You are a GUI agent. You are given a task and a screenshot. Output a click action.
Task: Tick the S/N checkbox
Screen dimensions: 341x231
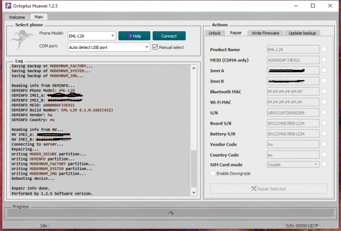coord(324,112)
